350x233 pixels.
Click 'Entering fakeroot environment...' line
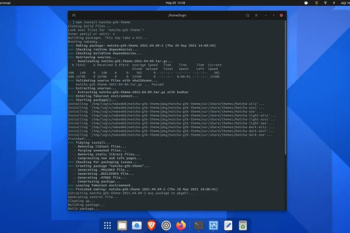click(103, 96)
